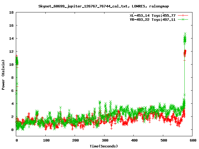The height and width of the screenshot is (149, 199).
Task: Select the XL-453.14 Tsys:455.77 legend entry
Action: [x=153, y=16]
